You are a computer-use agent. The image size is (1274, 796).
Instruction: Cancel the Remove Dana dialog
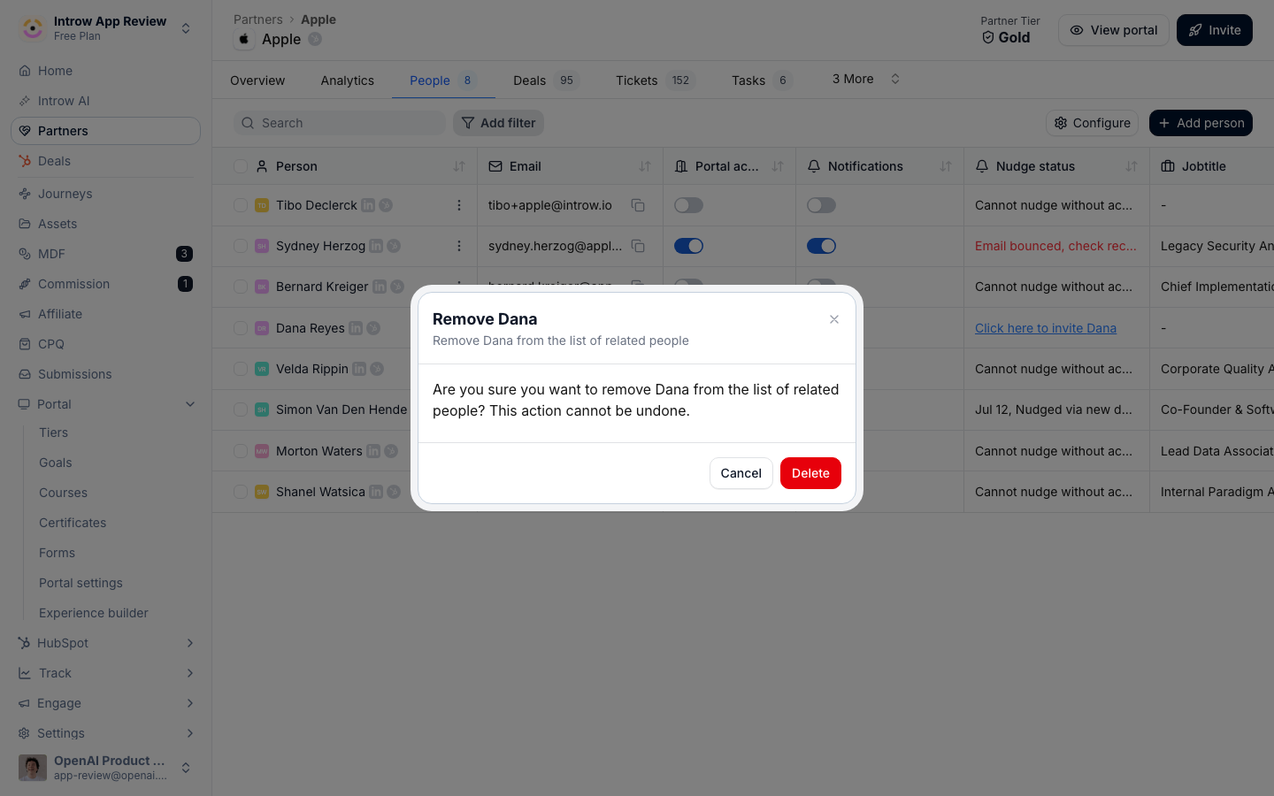(x=741, y=473)
